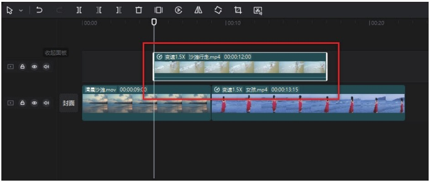Click the Split clip icon

coord(79,10)
